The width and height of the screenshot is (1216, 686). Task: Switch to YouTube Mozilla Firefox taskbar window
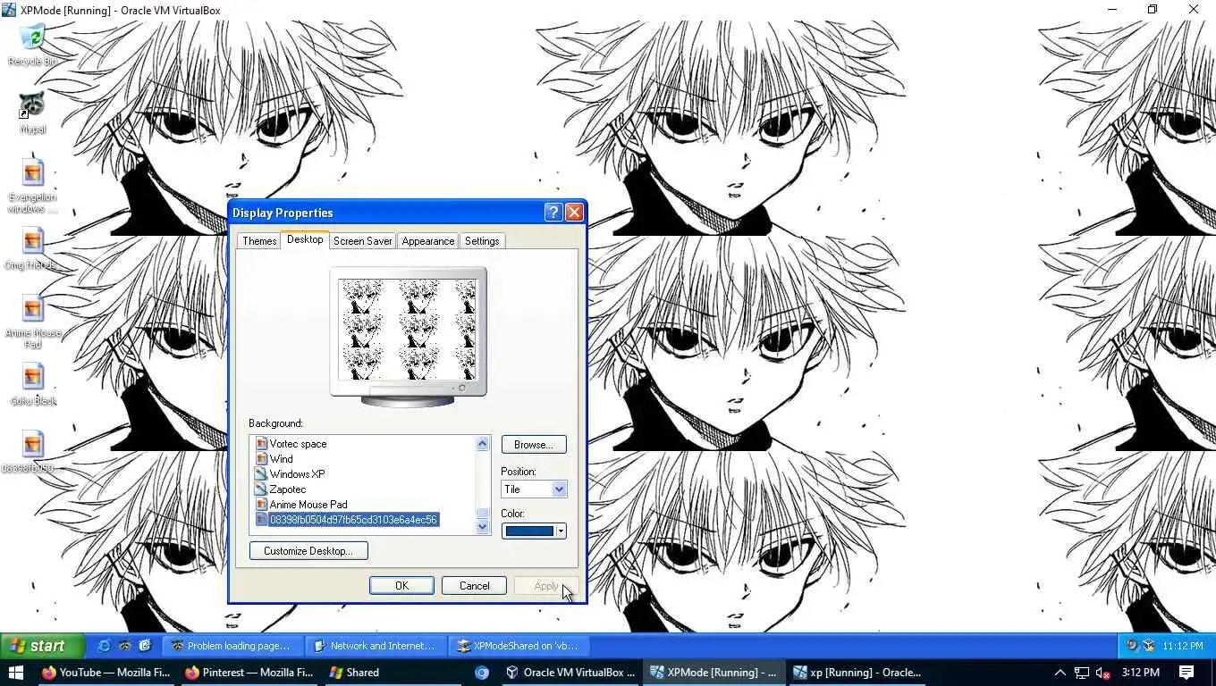[x=106, y=673]
